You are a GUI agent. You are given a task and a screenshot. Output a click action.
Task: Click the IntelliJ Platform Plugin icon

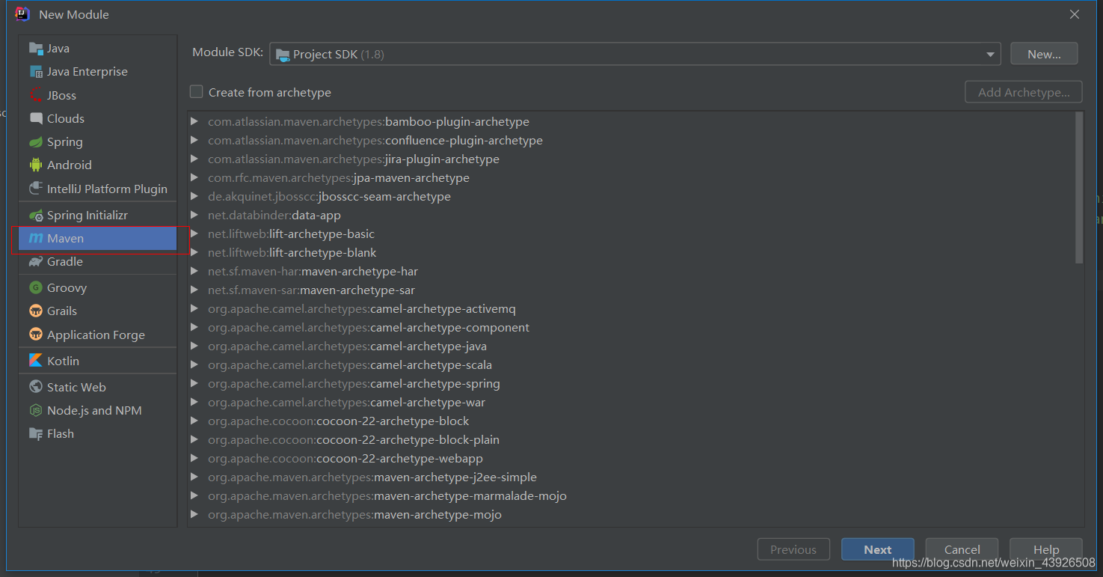[36, 189]
